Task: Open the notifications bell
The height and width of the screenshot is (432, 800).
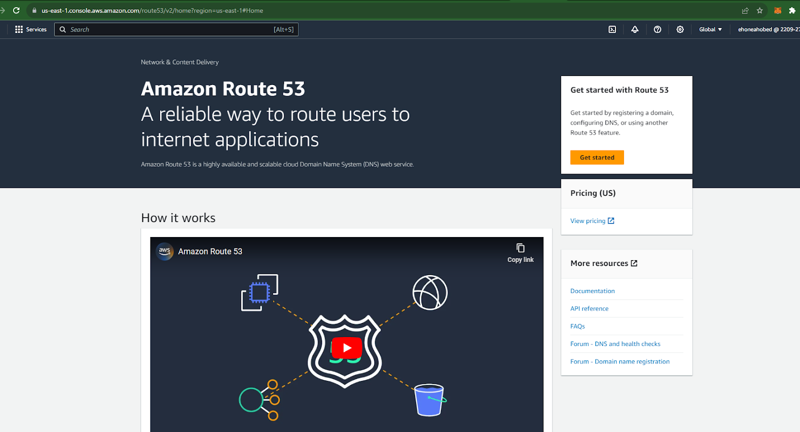Action: 635,29
